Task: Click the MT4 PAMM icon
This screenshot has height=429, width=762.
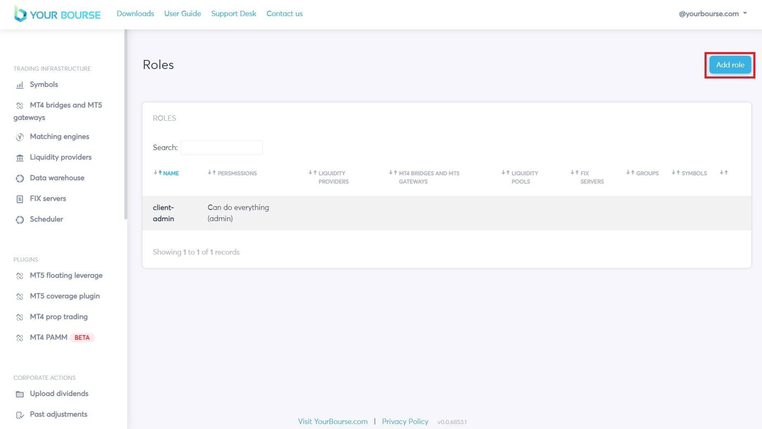Action: [x=20, y=338]
